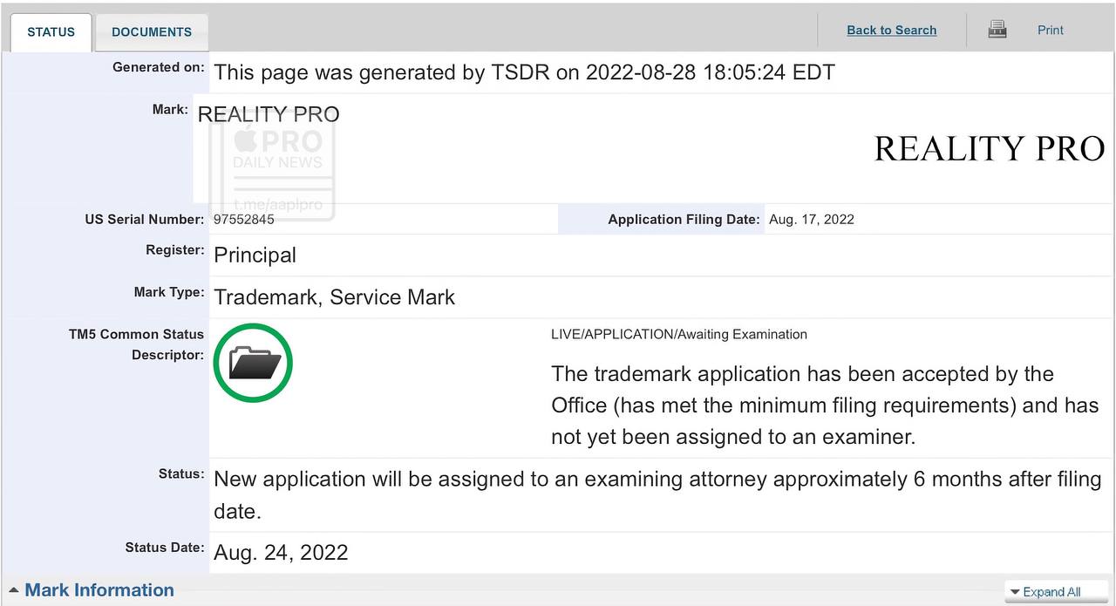Screen dimensions: 1116x606
Task: Click the Expand All button
Action: (x=1045, y=592)
